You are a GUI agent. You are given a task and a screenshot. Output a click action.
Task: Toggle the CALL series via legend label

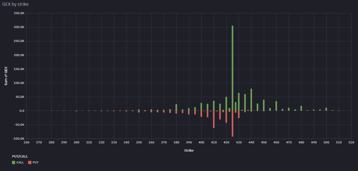pyautogui.click(x=20, y=162)
